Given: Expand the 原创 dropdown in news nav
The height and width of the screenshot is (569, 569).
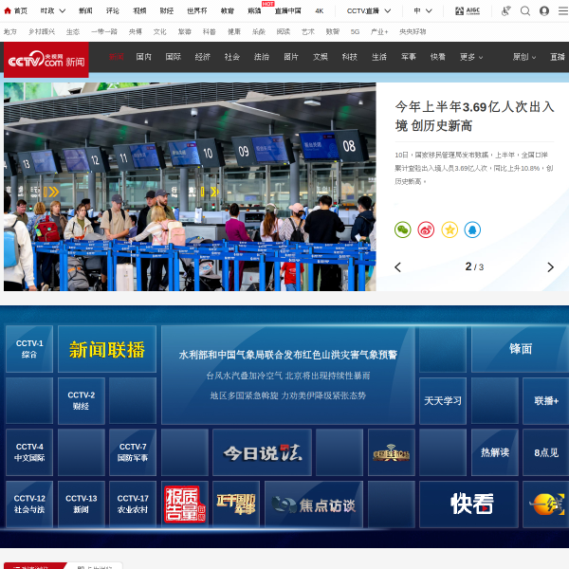Looking at the screenshot, I should point(524,57).
